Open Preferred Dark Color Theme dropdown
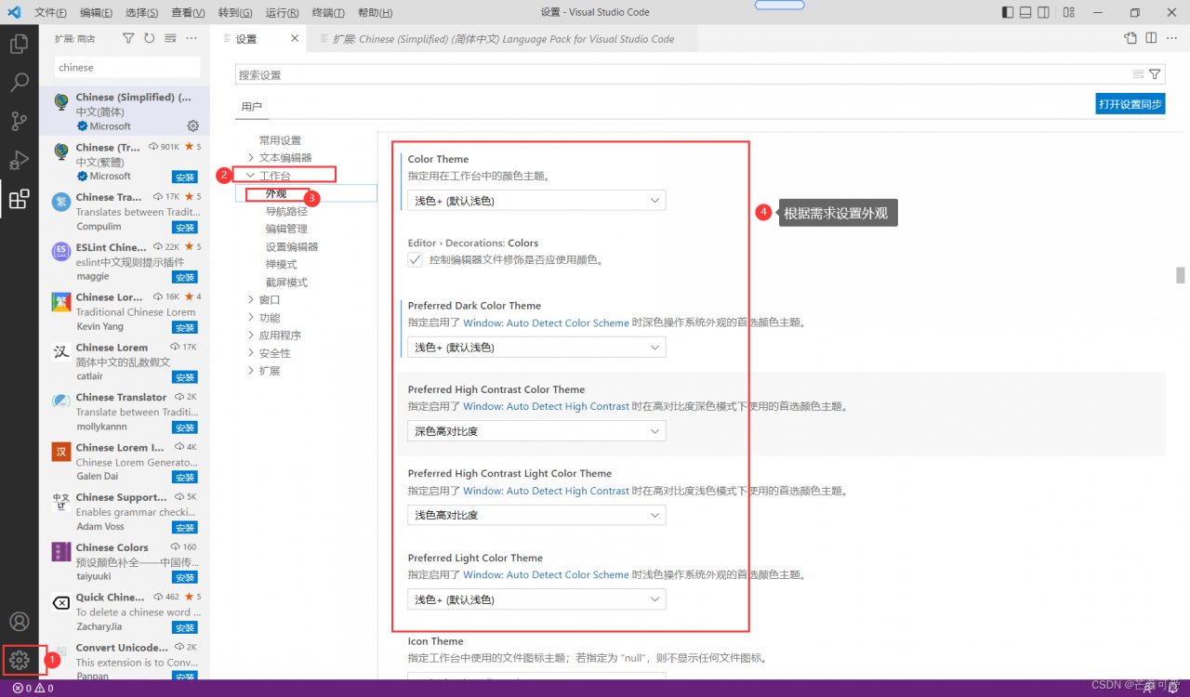The width and height of the screenshot is (1190, 697). pyautogui.click(x=536, y=347)
